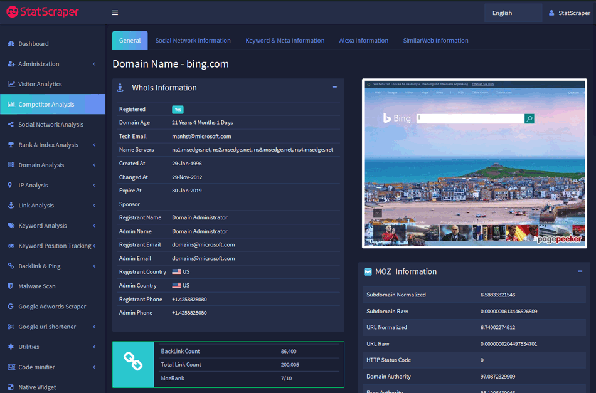
Task: Click the Registered 'Yes' badge
Action: (178, 109)
